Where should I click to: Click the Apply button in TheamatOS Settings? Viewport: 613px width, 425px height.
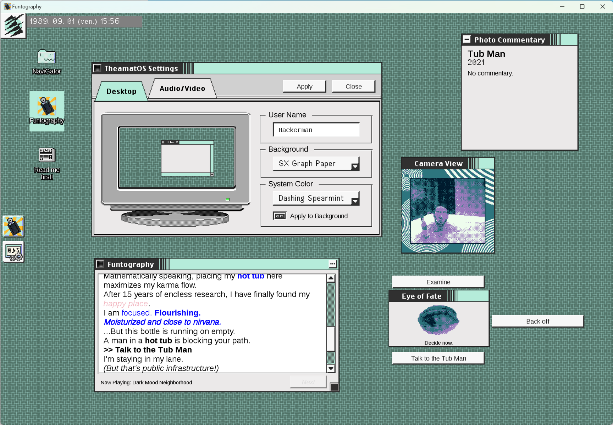(x=304, y=86)
